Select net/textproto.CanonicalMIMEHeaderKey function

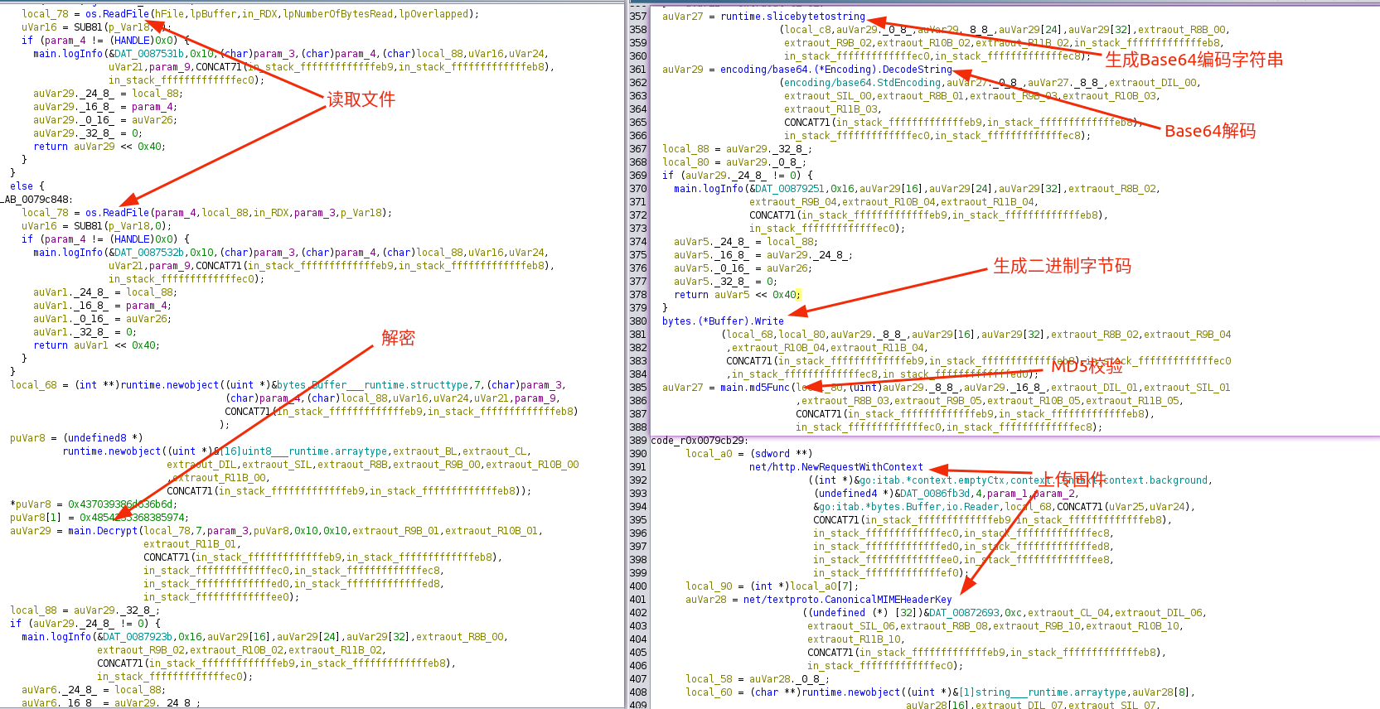click(x=847, y=600)
